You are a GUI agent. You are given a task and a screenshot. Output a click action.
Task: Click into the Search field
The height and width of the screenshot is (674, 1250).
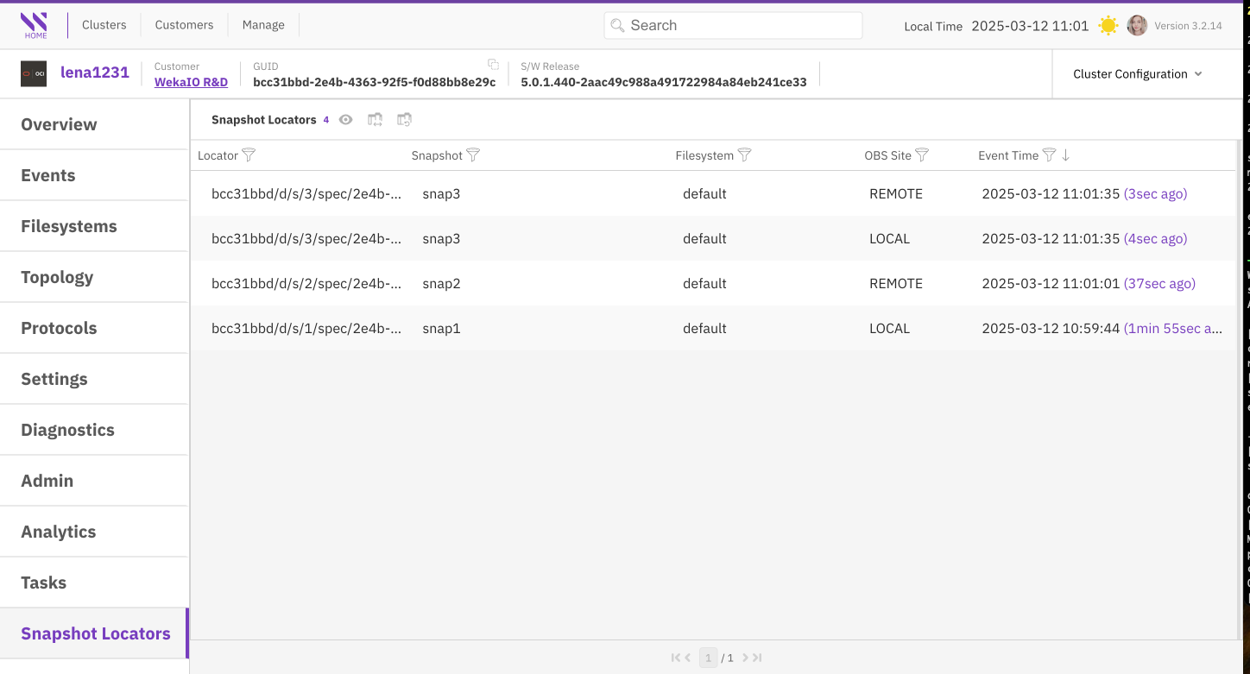733,25
